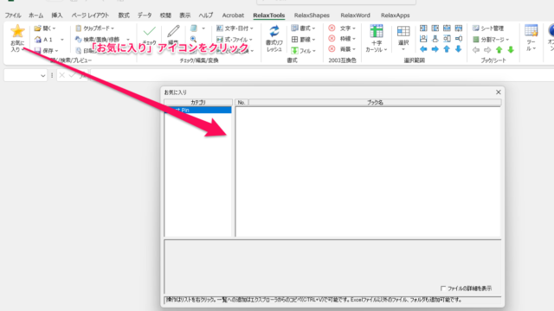The image size is (554, 311).
Task: Click the green チェック checkmark icon
Action: [x=150, y=31]
